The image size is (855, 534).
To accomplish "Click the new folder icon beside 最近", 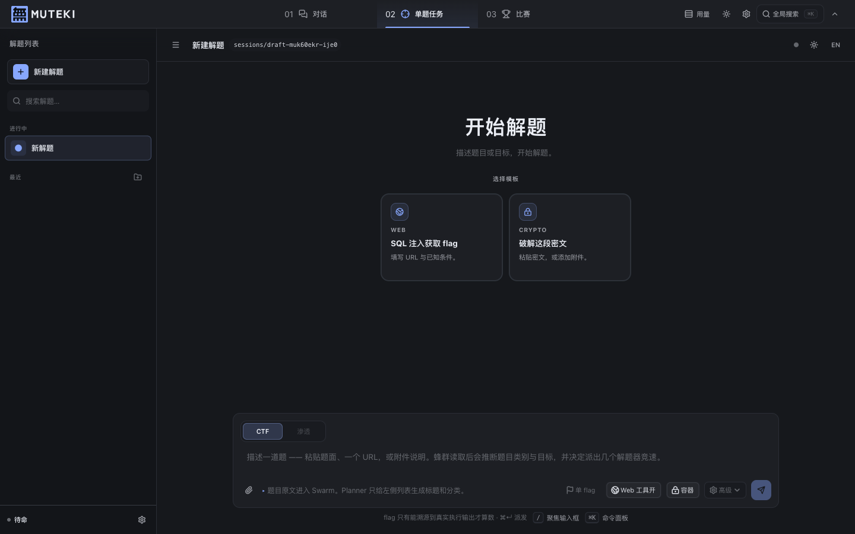I will click(x=138, y=177).
